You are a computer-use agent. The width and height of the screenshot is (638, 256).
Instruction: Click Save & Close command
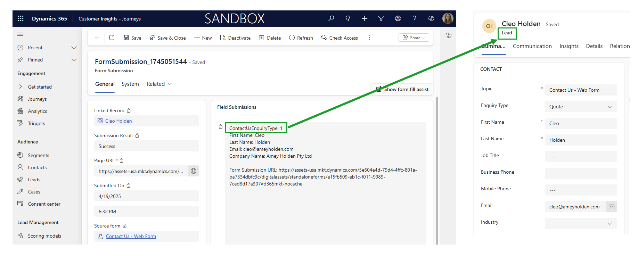[168, 38]
